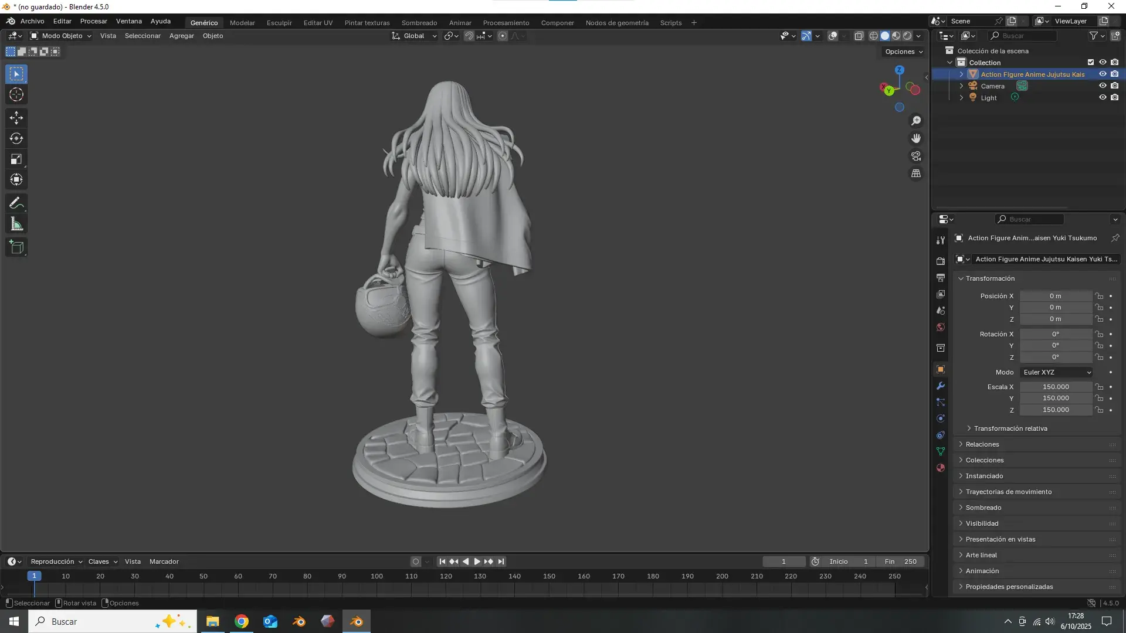Image resolution: width=1126 pixels, height=633 pixels.
Task: Select the Add Cube tool
Action: tap(16, 247)
